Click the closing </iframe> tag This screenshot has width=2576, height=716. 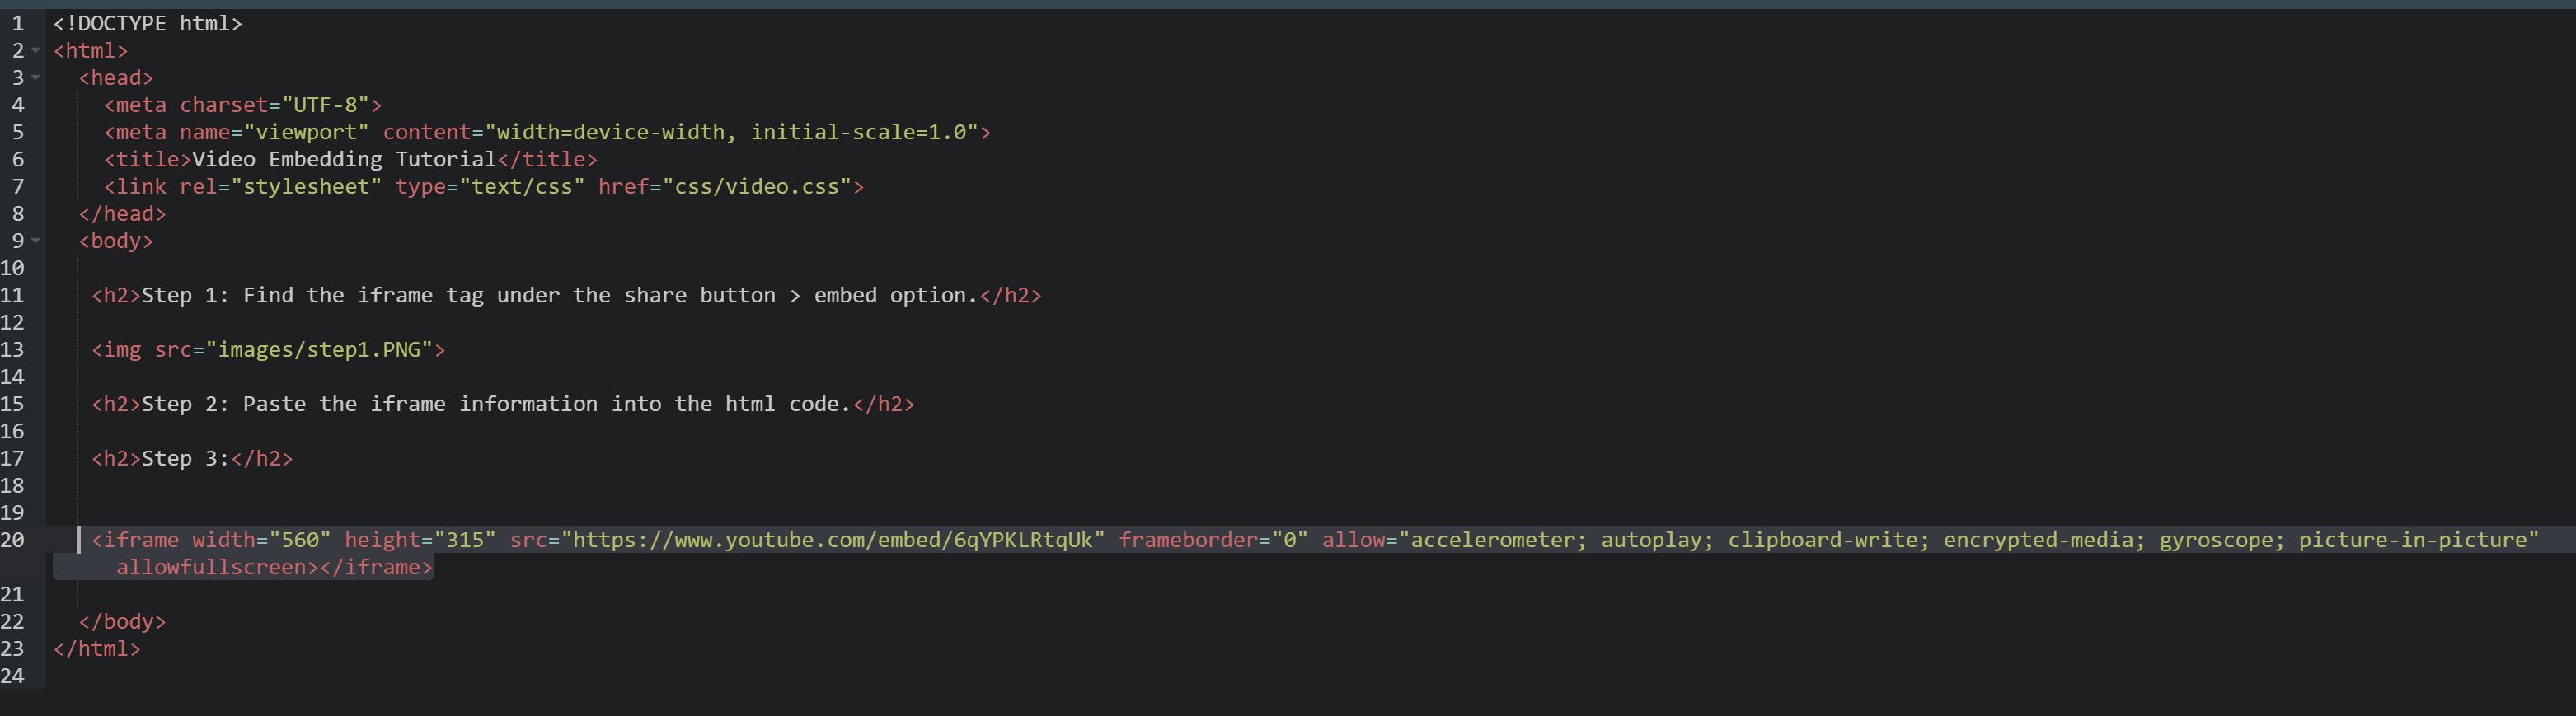[376, 567]
